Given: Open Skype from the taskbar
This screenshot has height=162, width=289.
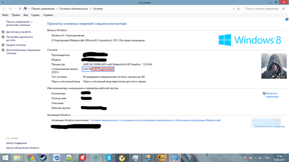Looking at the screenshot, I should (109, 158).
